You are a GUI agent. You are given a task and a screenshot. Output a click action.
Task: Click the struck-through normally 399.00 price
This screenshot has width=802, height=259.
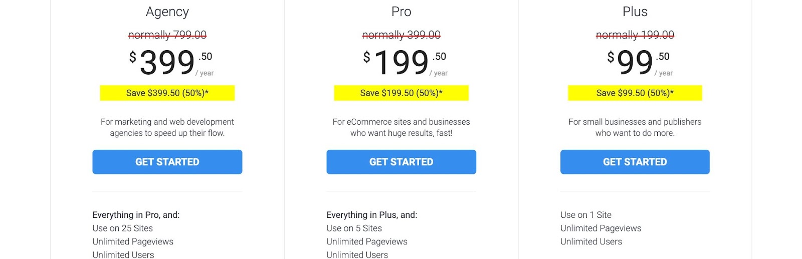click(401, 35)
